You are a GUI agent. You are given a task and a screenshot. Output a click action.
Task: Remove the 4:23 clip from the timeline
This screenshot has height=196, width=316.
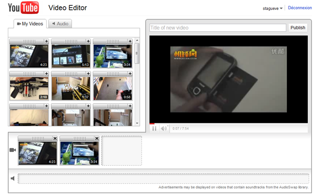[55, 138]
